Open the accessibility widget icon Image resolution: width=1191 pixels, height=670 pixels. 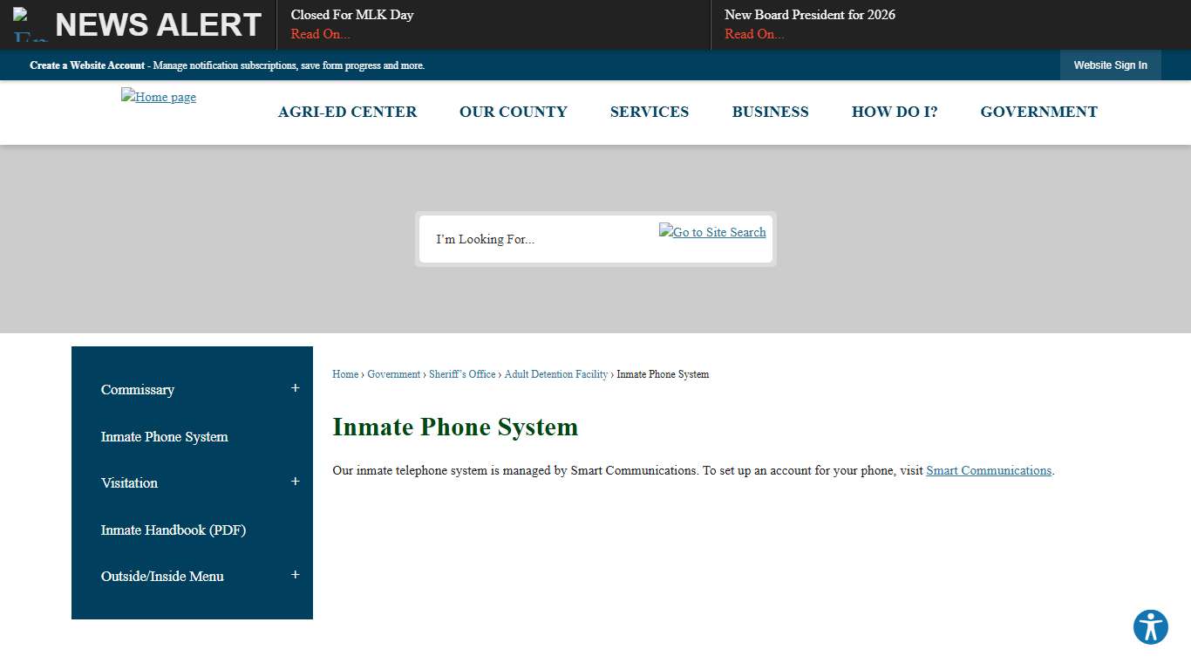pos(1150,626)
